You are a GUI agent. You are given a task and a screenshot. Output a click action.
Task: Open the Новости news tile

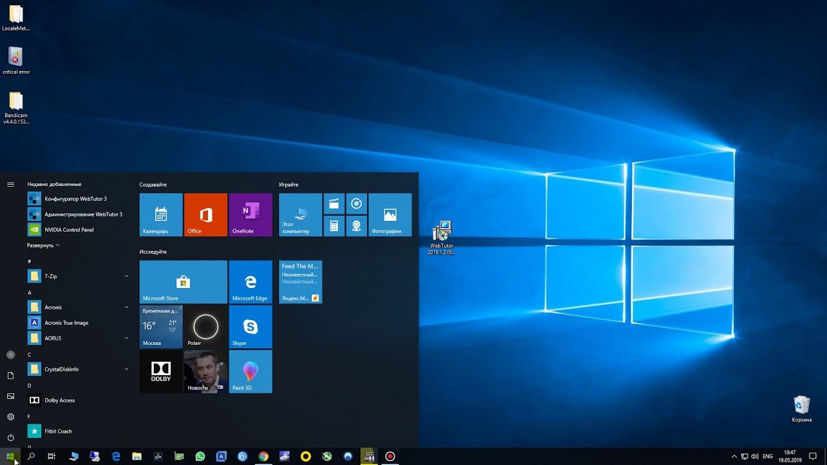point(205,371)
